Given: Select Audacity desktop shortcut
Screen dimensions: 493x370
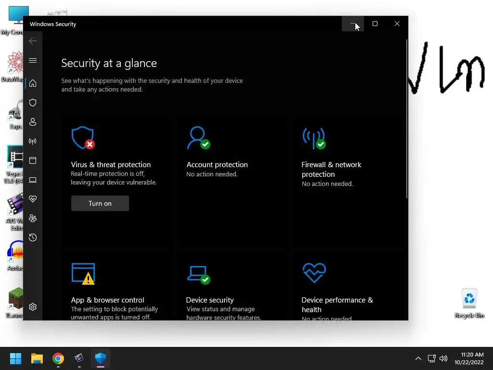Looking at the screenshot, I should [x=15, y=256].
